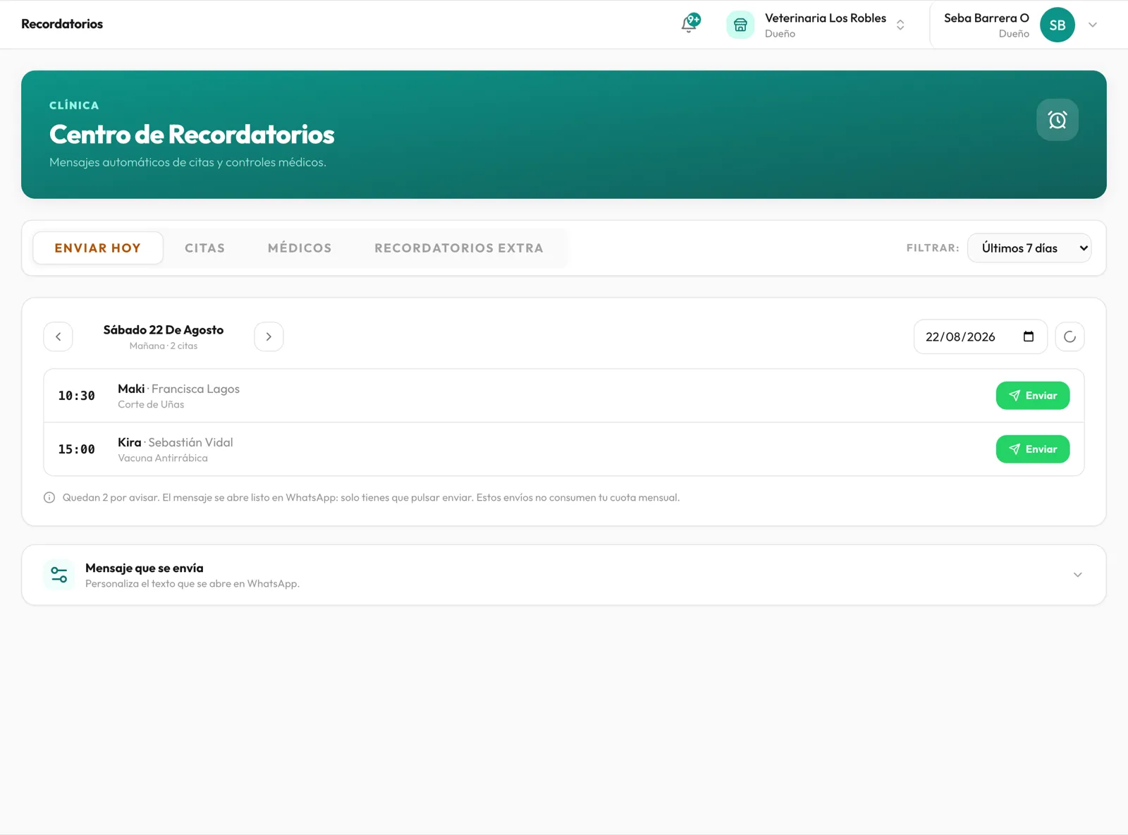Image resolution: width=1128 pixels, height=835 pixels.
Task: Click the Maki · Francisca Lagos appointment row
Action: pyautogui.click(x=563, y=396)
